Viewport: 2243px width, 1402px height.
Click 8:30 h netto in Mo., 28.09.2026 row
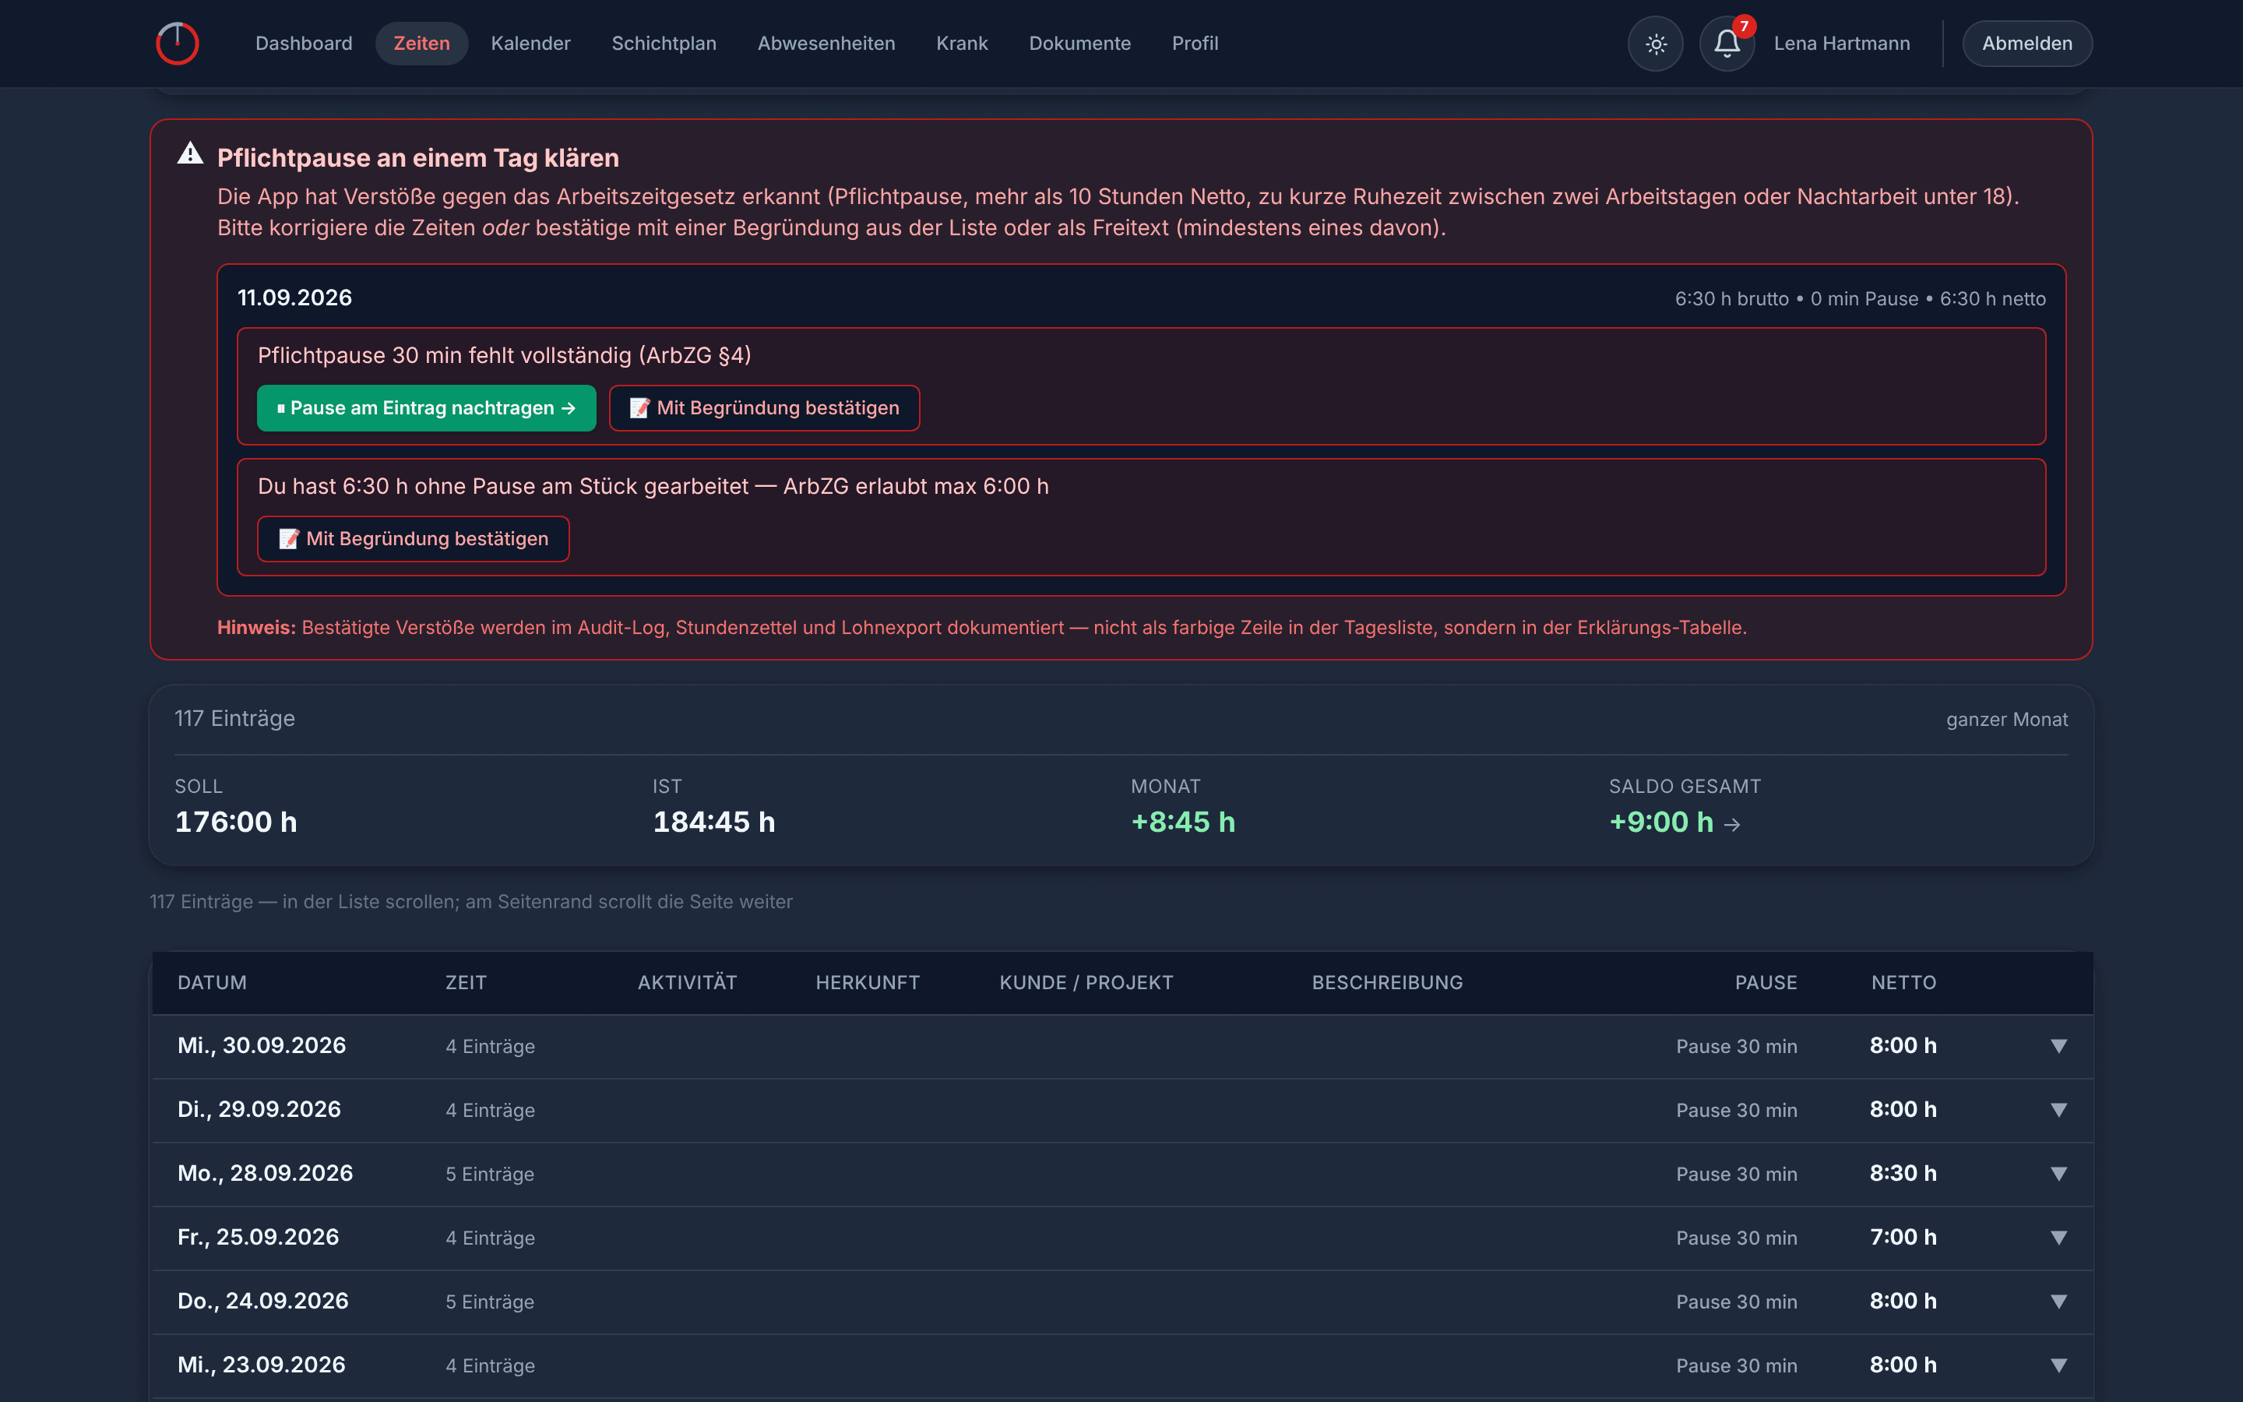point(1903,1174)
